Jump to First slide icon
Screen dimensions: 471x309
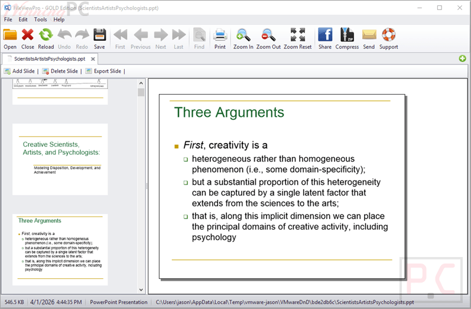click(x=120, y=35)
